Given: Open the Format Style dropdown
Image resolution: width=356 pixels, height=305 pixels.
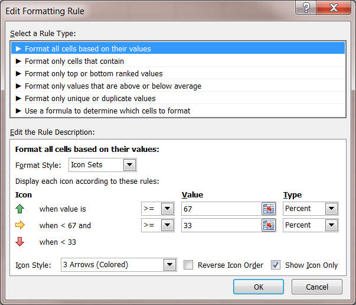Looking at the screenshot, I should 129,165.
